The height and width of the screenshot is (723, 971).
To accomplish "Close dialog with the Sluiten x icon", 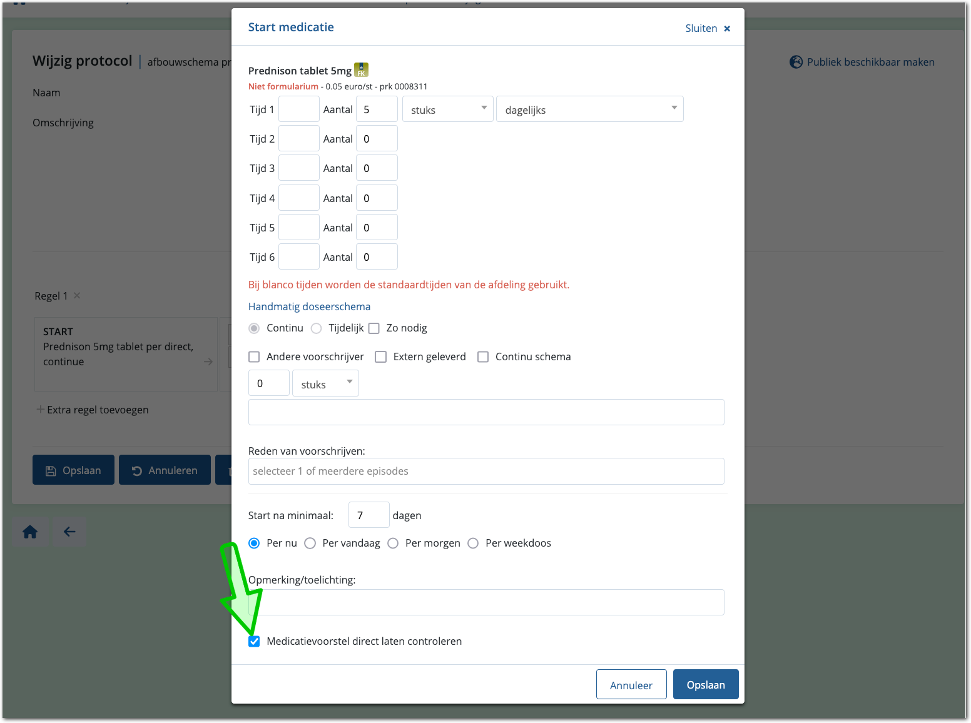I will (727, 29).
